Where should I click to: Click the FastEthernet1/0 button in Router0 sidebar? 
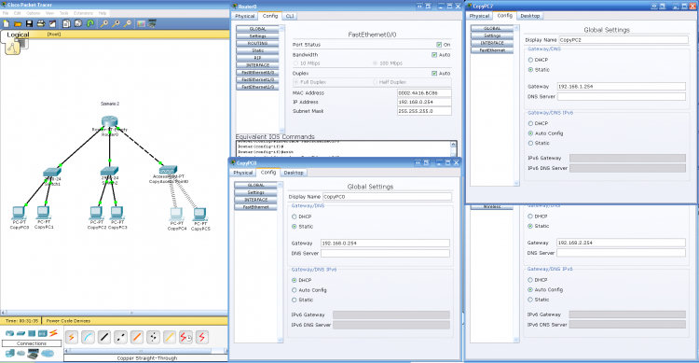click(x=257, y=79)
